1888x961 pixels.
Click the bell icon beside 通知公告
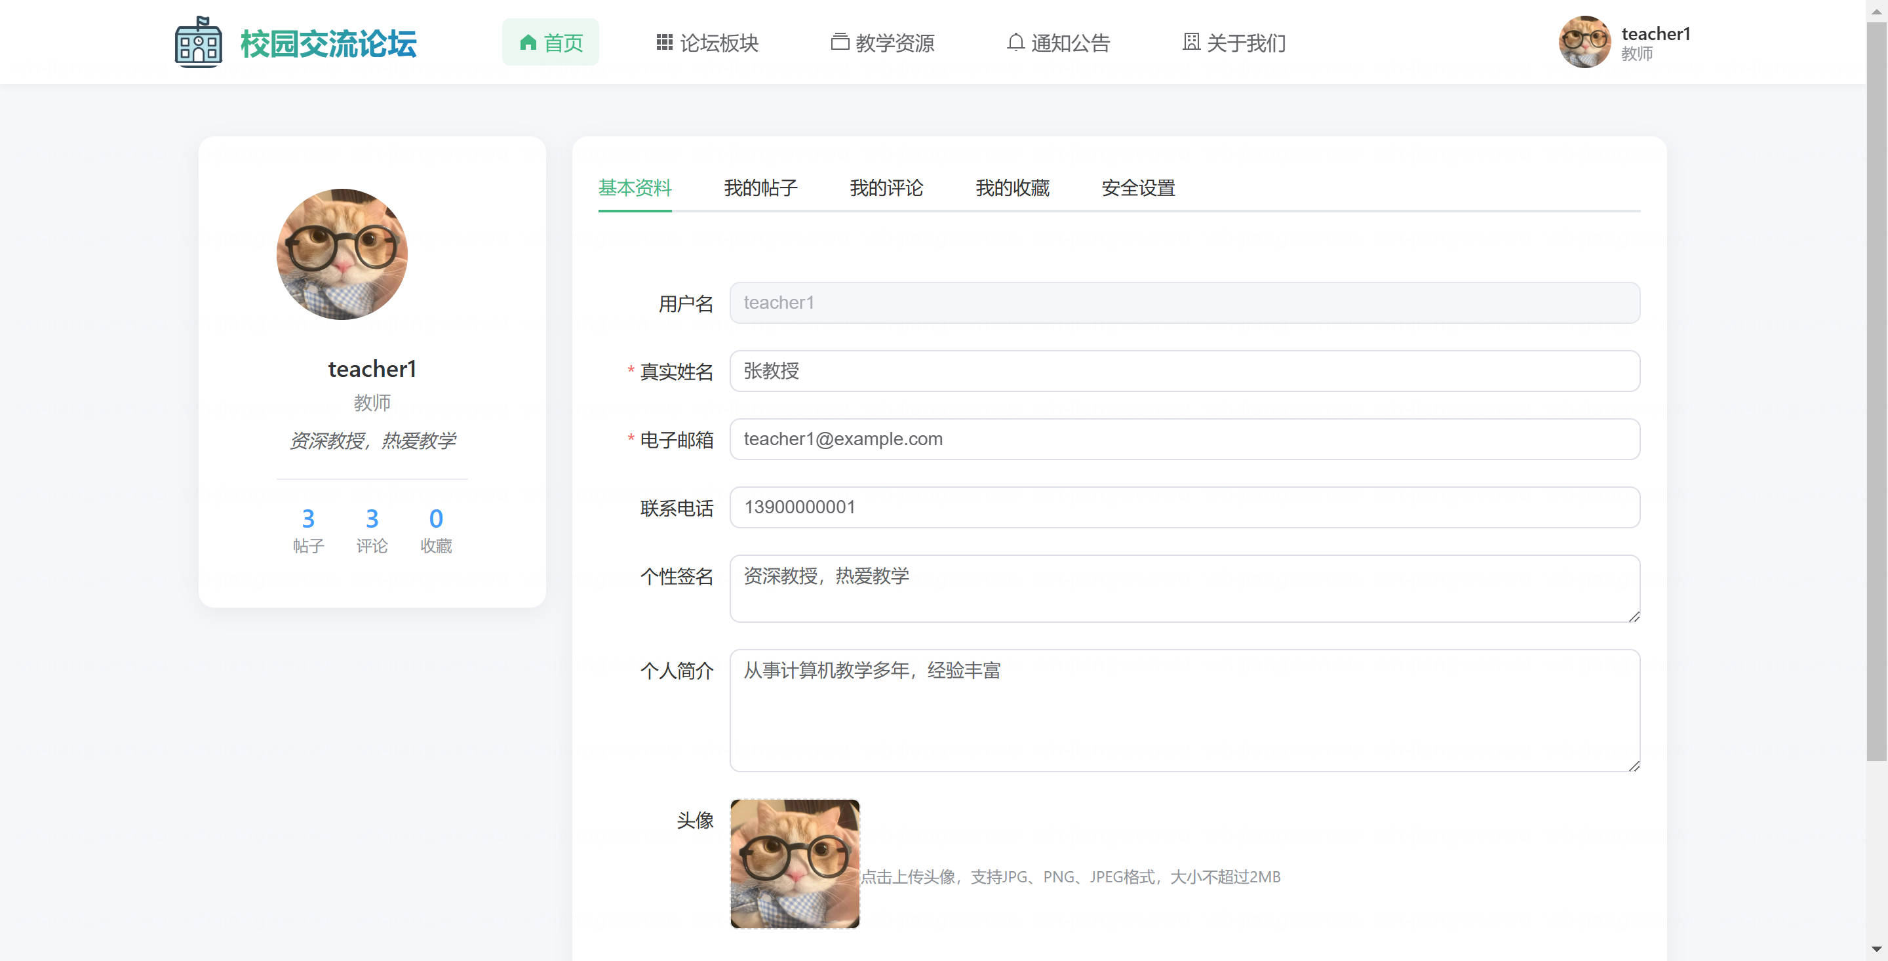[1015, 42]
